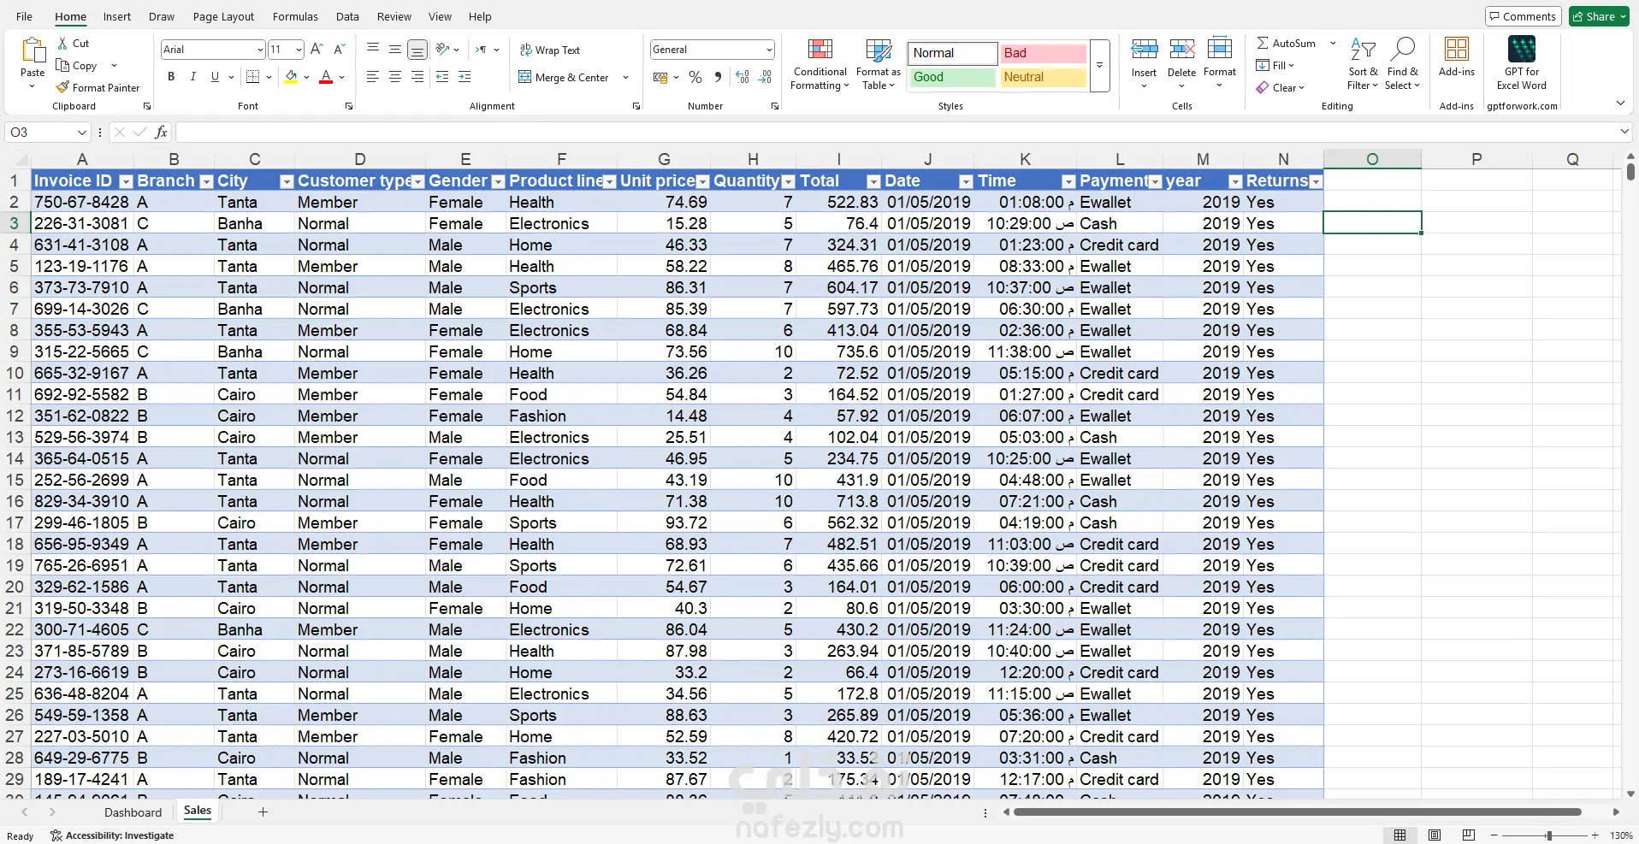The image size is (1639, 844).
Task: Expand the cell styles gallery
Action: 1100,66
